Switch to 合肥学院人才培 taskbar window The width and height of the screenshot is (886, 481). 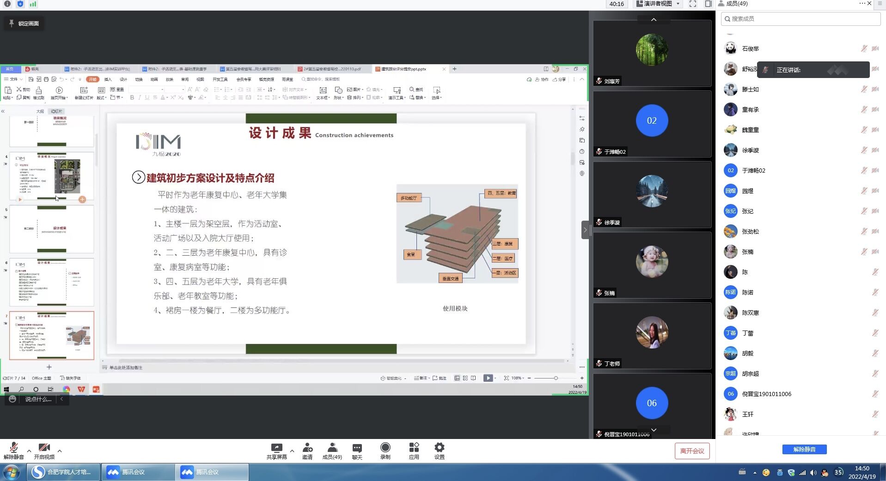click(63, 472)
